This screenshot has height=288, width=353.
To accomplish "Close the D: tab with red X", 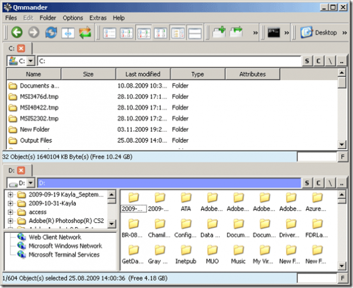I will [21, 170].
